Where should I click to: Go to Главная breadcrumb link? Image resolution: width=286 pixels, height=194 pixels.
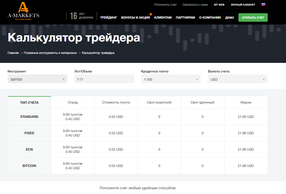pyautogui.click(x=13, y=53)
